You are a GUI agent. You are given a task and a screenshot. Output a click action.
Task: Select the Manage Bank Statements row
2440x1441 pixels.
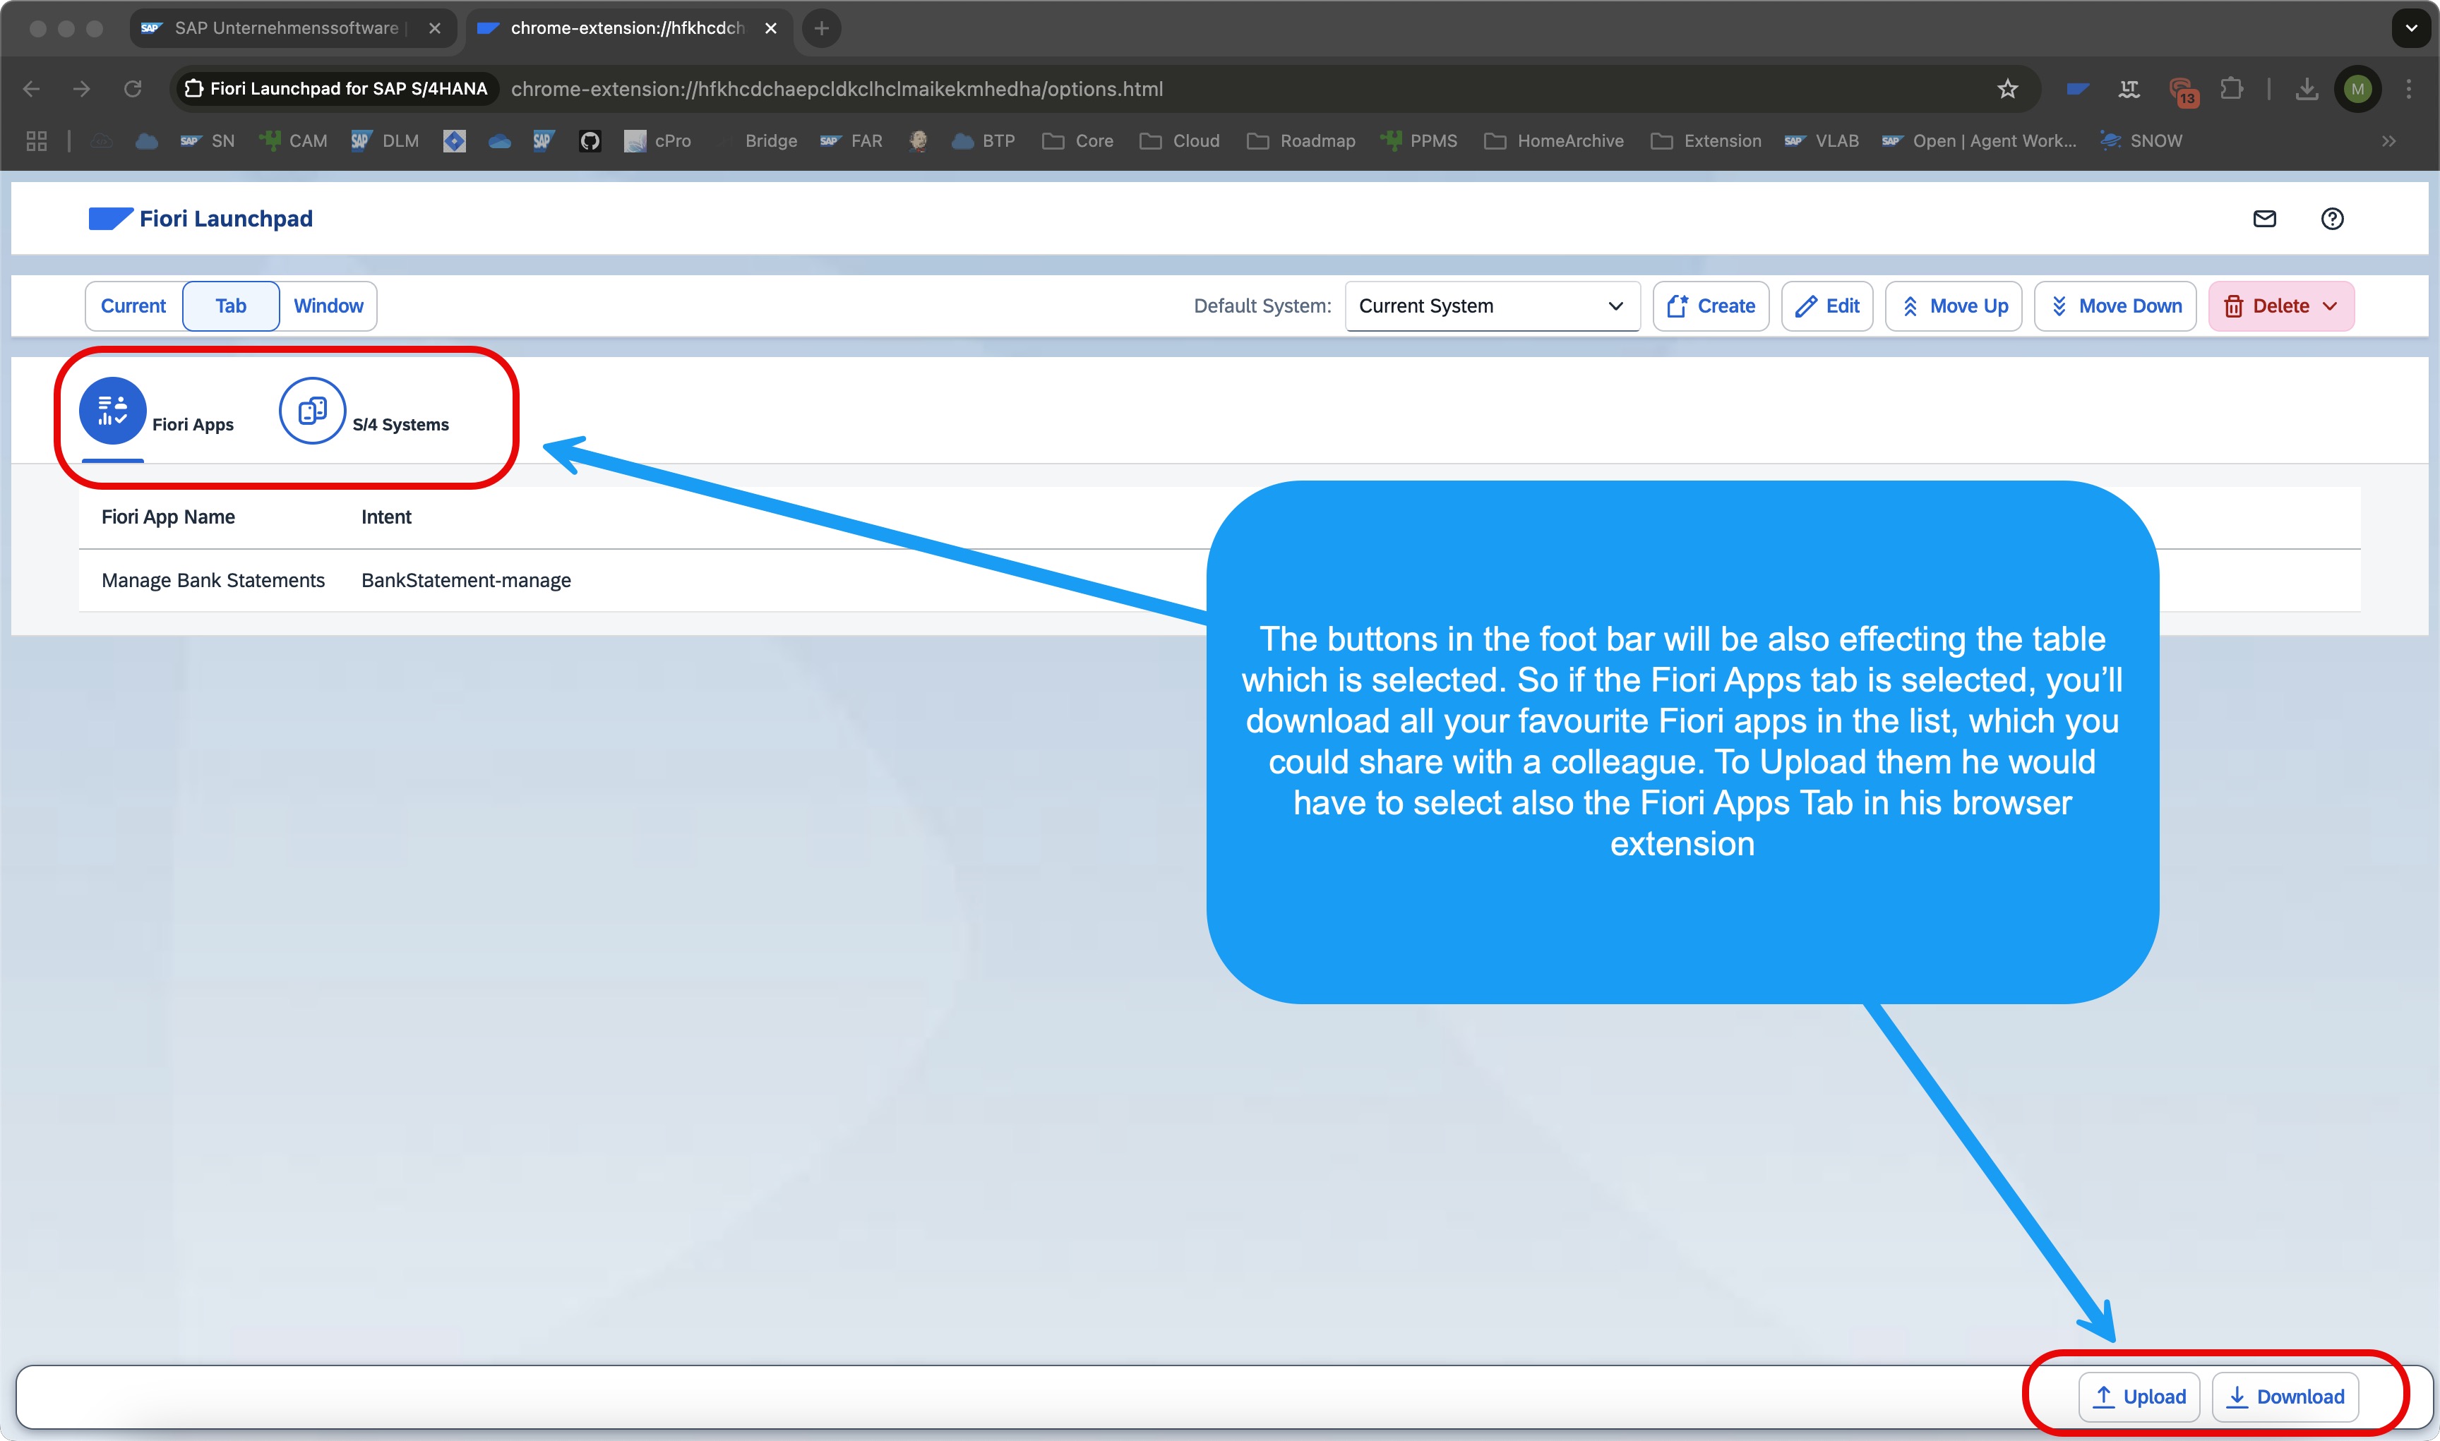pyautogui.click(x=1219, y=581)
